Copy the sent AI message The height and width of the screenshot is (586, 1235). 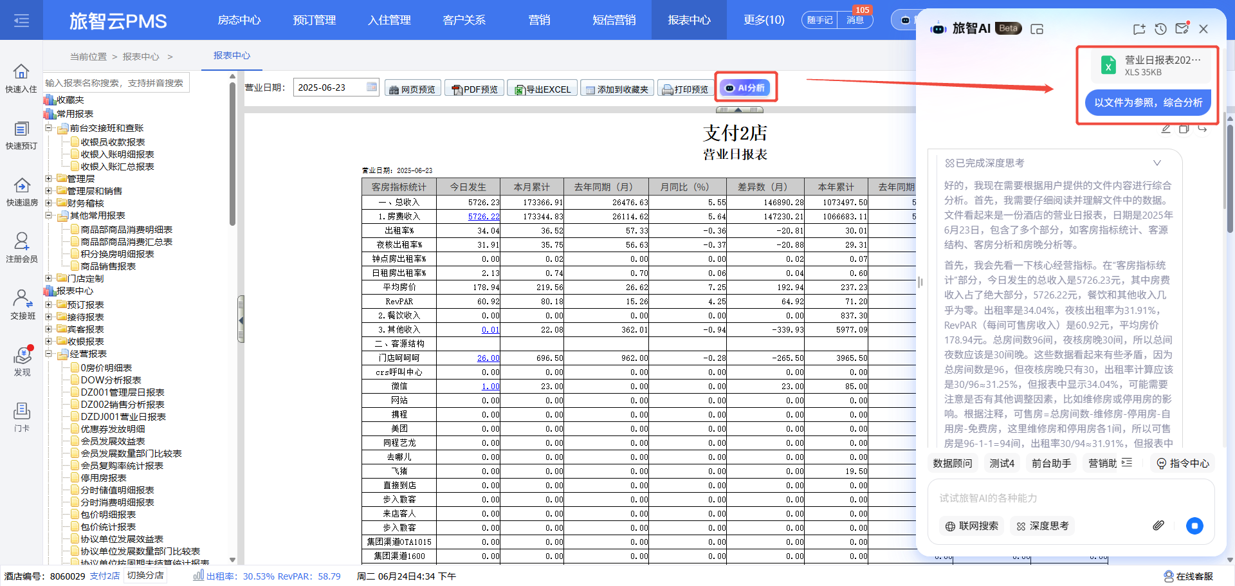(x=1184, y=129)
